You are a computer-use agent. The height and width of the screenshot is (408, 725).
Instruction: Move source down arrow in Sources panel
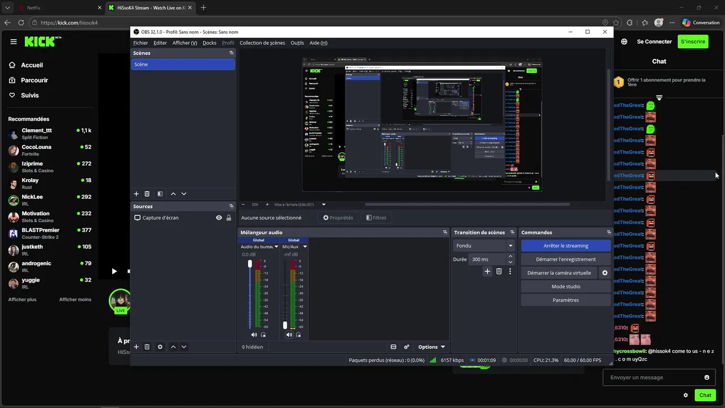click(x=184, y=347)
